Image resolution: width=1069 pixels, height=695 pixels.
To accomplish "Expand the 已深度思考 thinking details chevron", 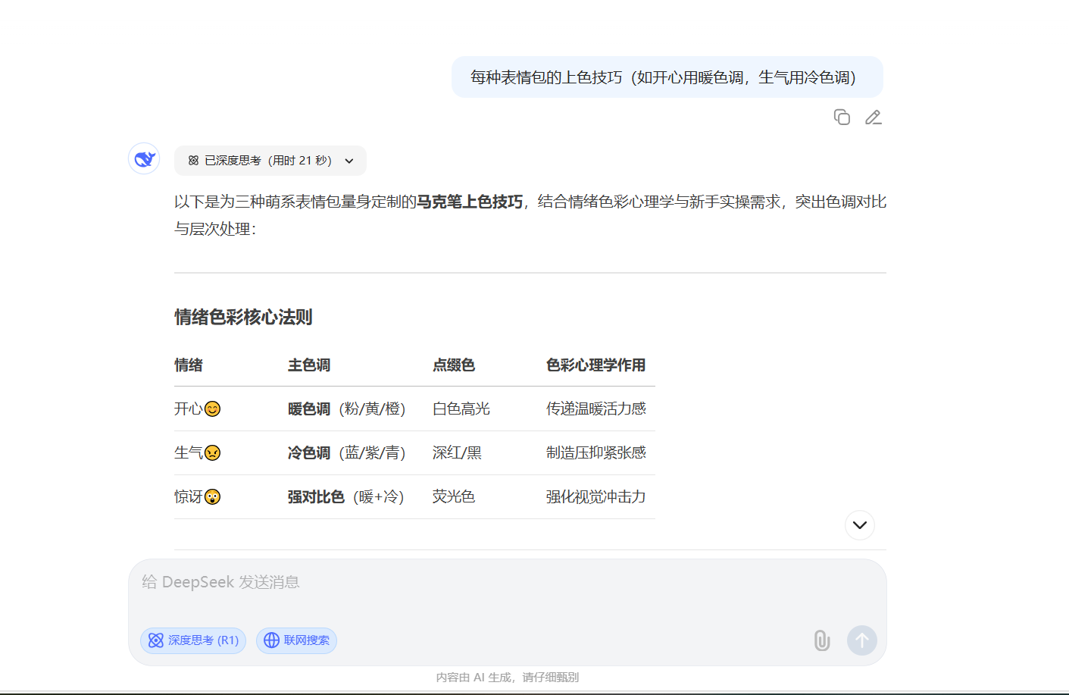I will pos(349,161).
